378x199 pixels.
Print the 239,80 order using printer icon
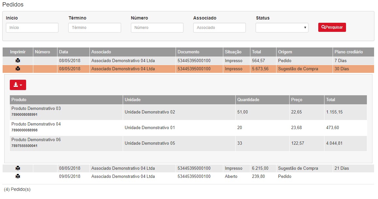tap(18, 176)
